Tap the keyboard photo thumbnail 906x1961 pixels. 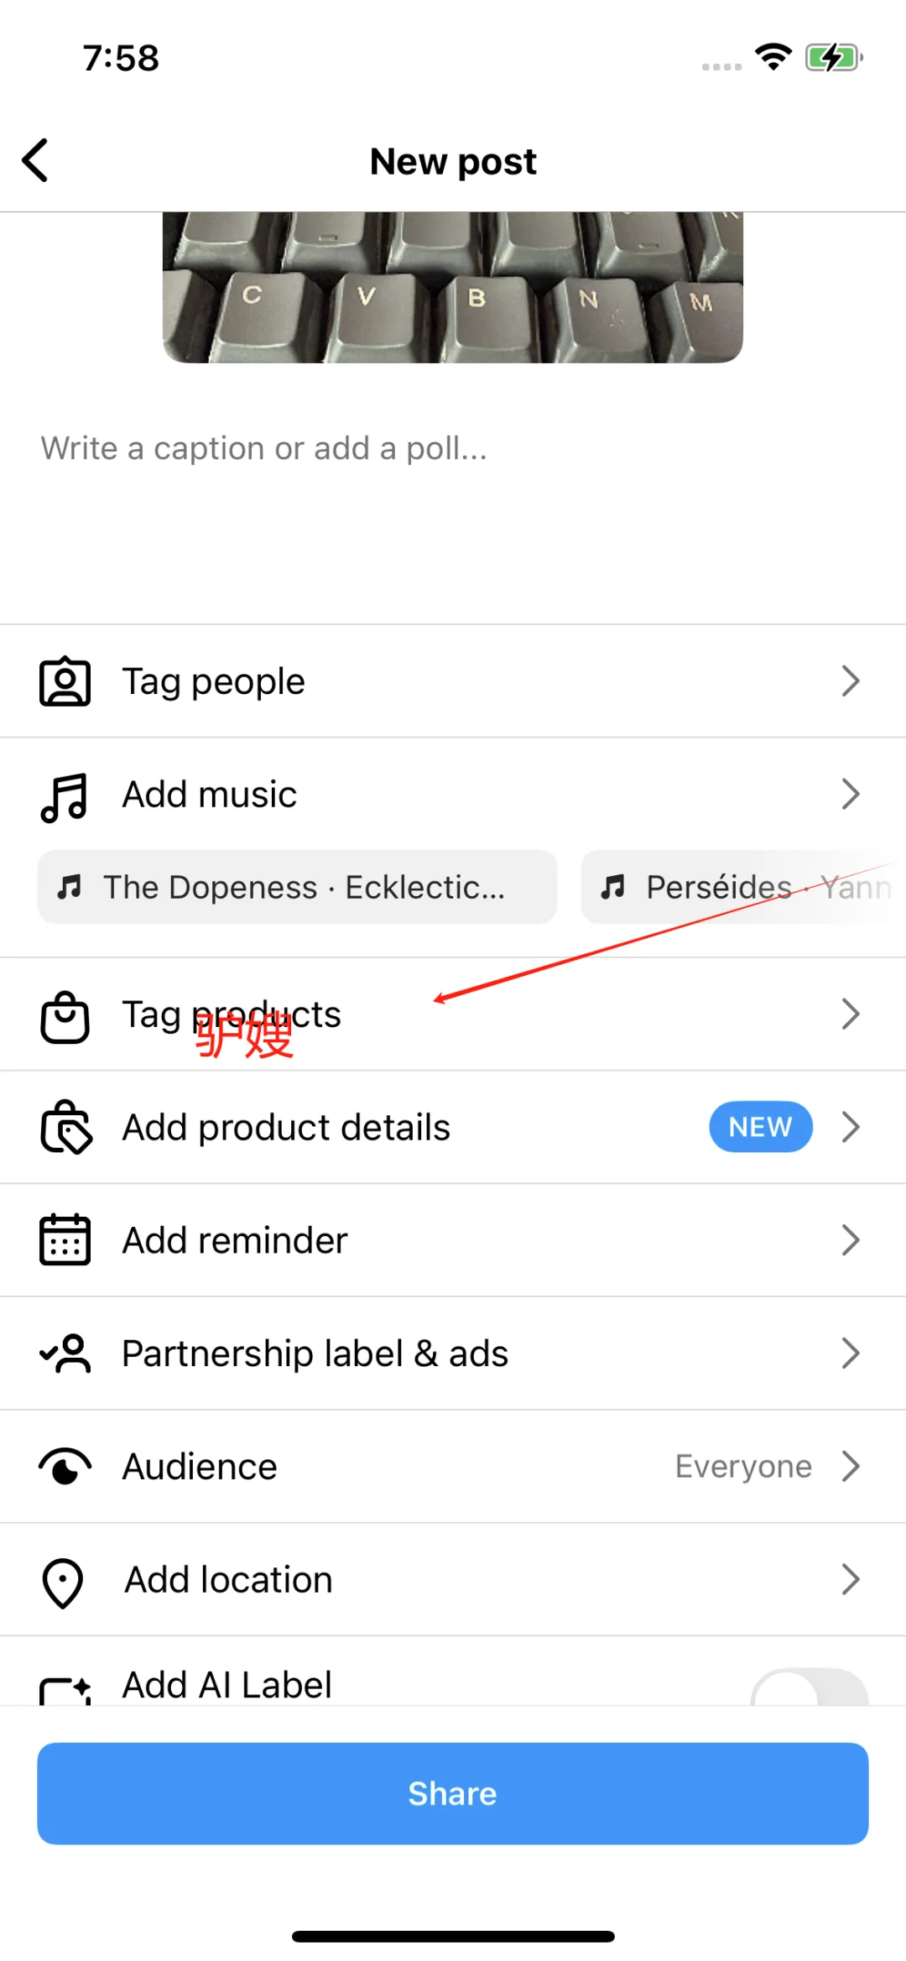coord(453,288)
